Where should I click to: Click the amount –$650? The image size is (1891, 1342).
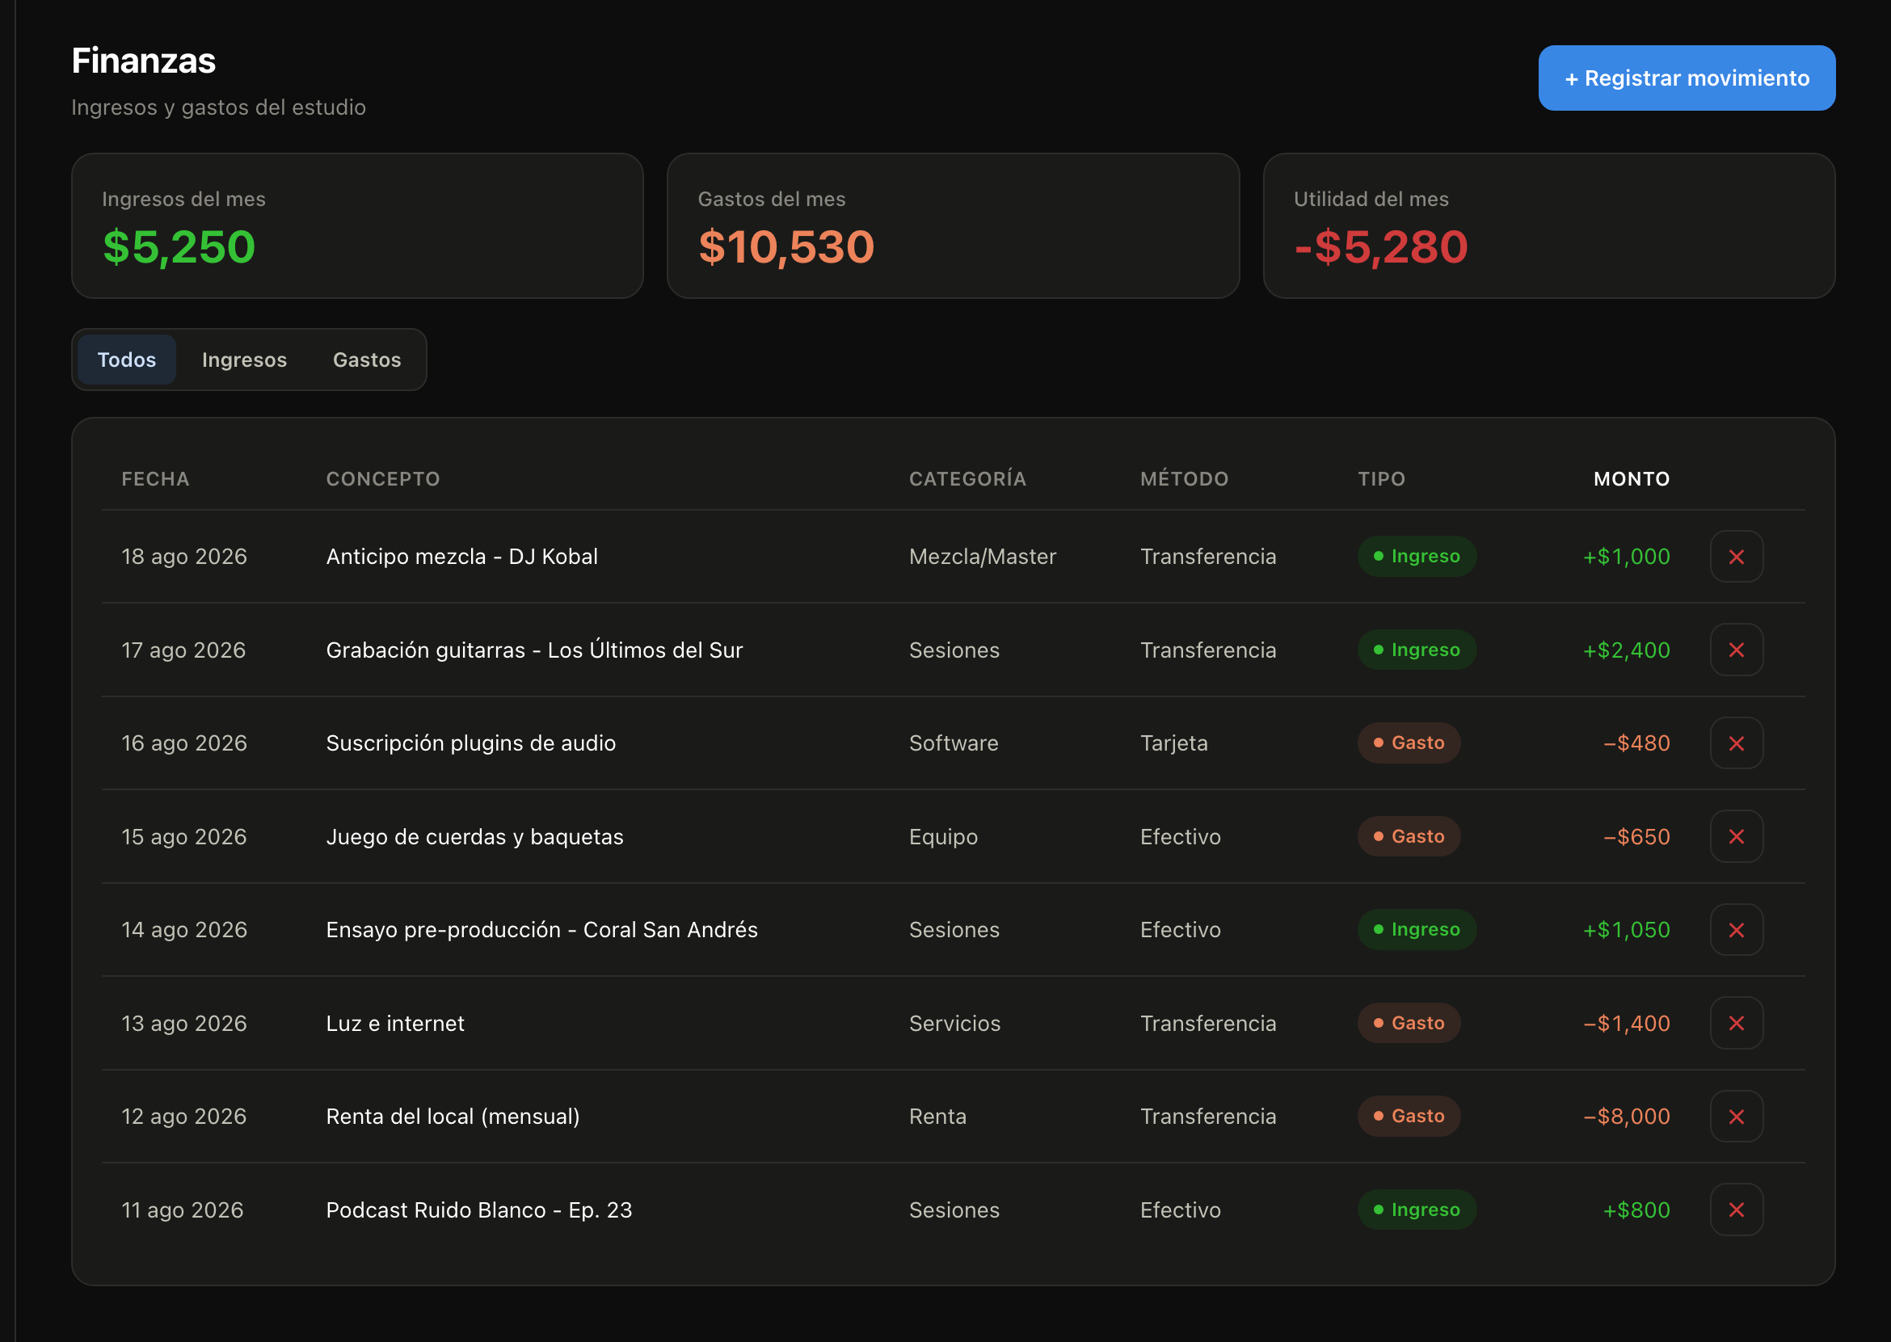pyautogui.click(x=1636, y=836)
